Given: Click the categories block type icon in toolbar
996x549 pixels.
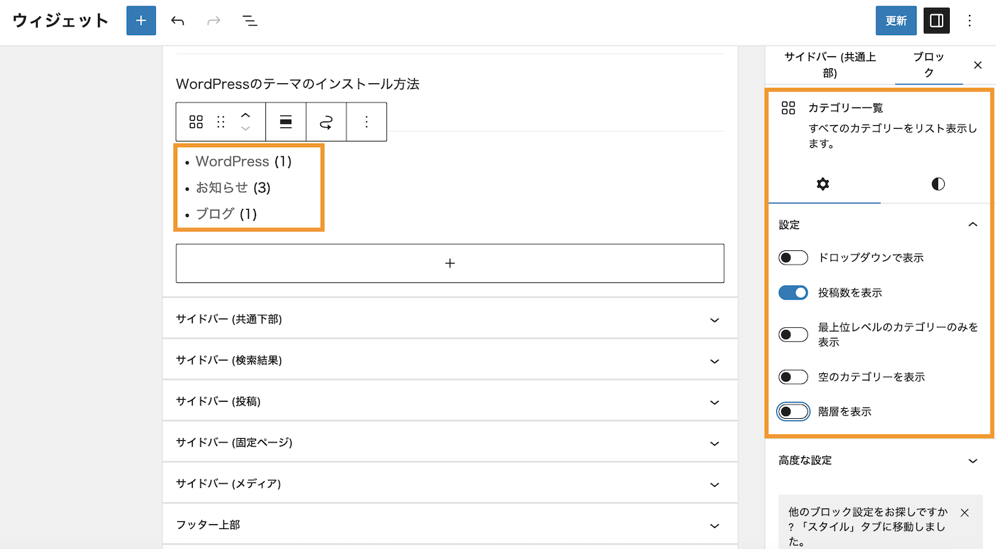Looking at the screenshot, I should coord(196,122).
